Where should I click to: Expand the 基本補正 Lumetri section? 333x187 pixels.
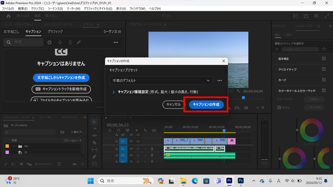tap(276, 59)
